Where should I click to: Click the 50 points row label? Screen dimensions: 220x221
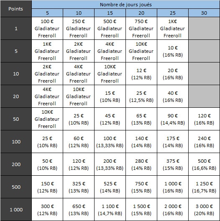16,119
